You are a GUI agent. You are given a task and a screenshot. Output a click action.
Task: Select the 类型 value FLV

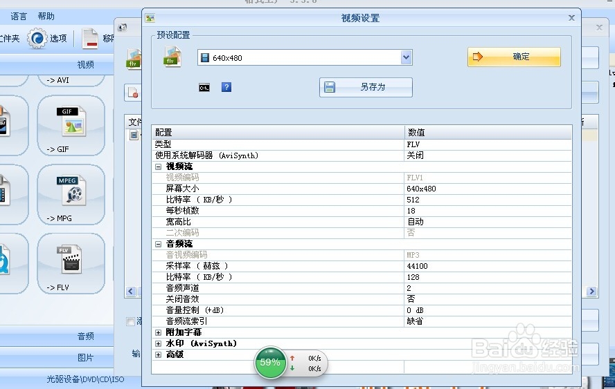point(413,144)
